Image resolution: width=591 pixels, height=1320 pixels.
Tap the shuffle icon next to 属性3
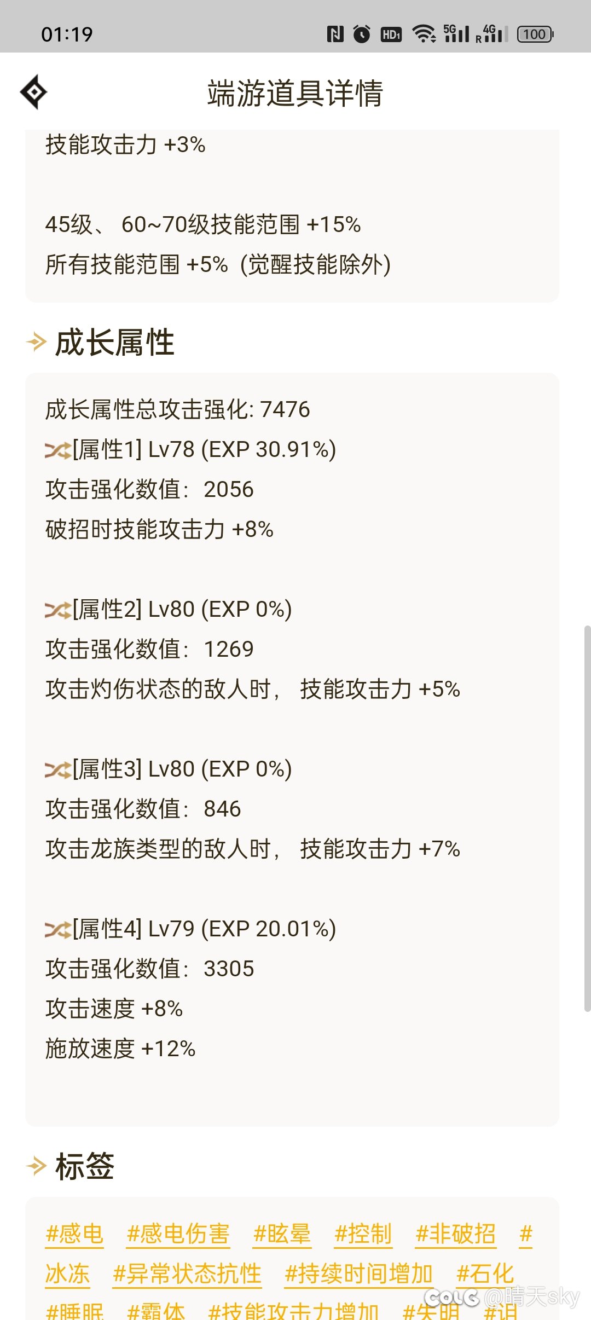point(58,770)
